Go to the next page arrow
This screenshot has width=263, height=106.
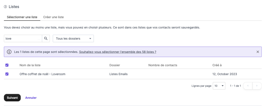pos(257,86)
